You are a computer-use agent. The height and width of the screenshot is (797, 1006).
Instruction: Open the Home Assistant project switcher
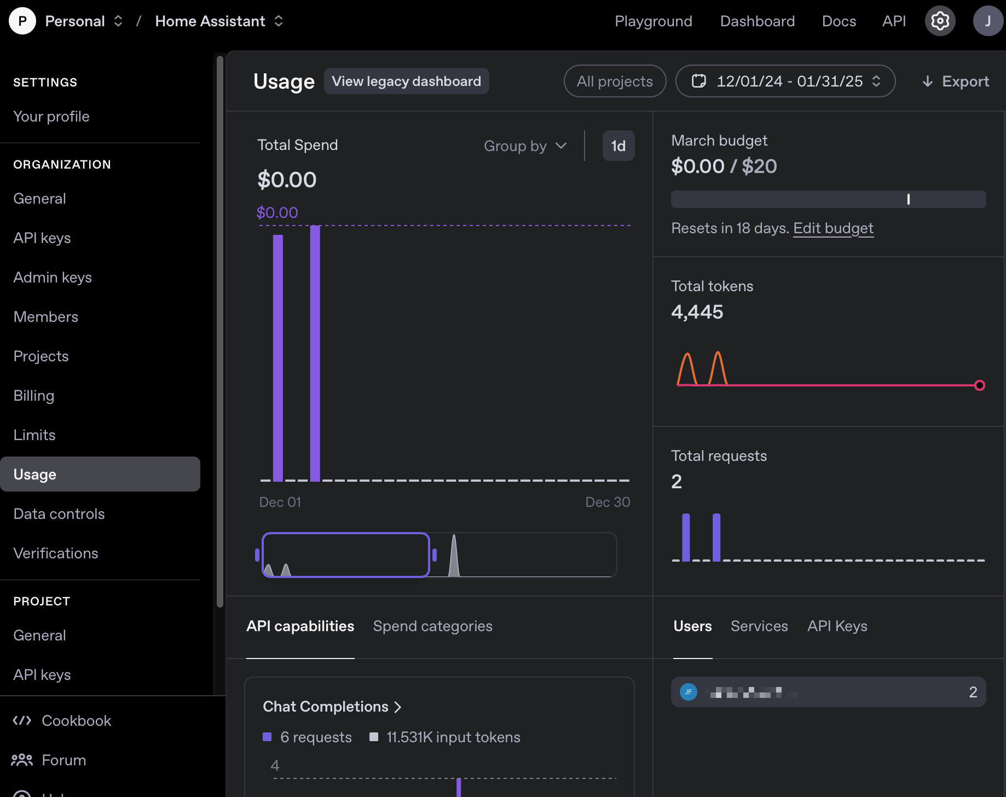[x=279, y=21]
